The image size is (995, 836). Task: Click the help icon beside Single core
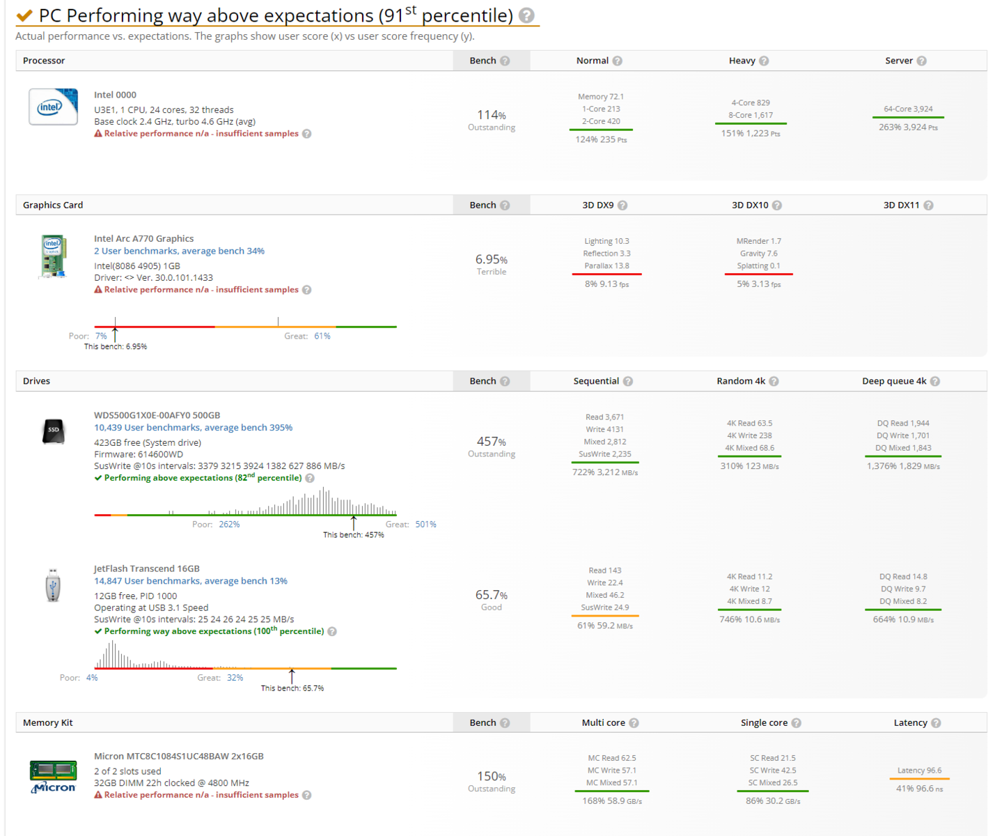click(797, 722)
